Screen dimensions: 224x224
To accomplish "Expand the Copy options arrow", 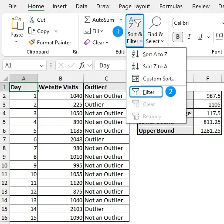I will pos(56,31).
